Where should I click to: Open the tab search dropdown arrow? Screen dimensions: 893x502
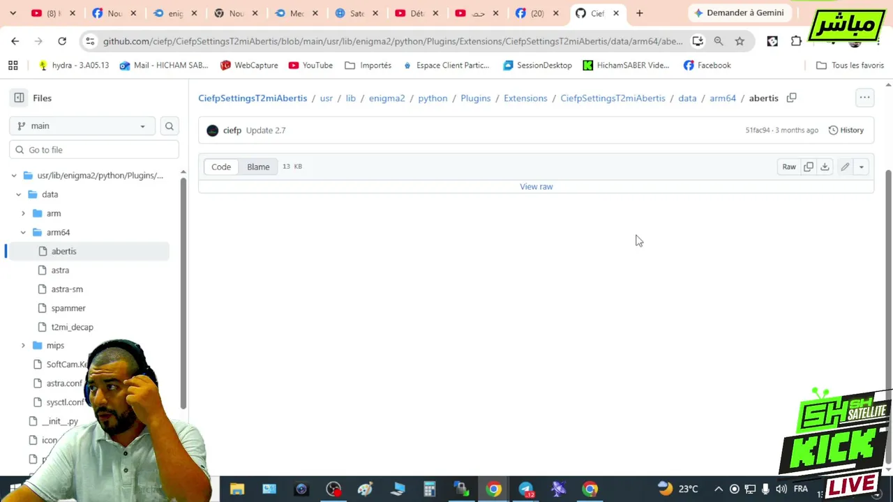coord(13,13)
